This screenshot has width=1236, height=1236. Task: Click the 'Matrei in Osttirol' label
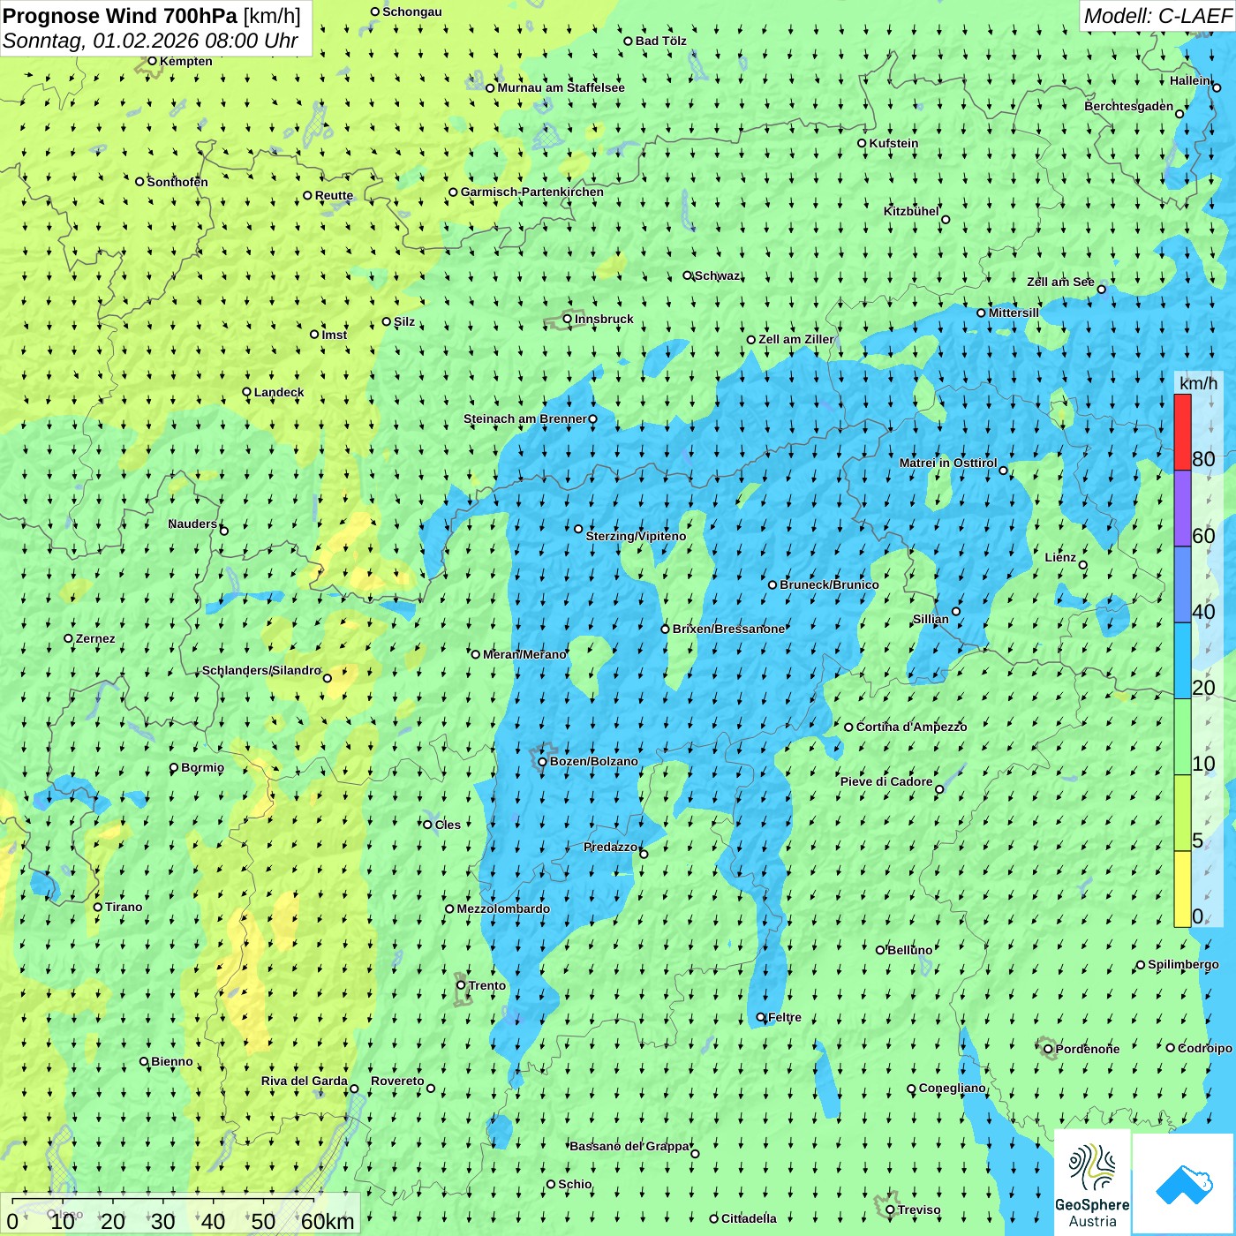[x=948, y=463]
